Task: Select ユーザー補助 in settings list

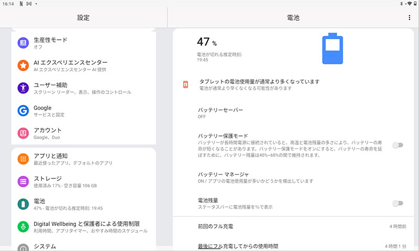Action: click(84, 88)
